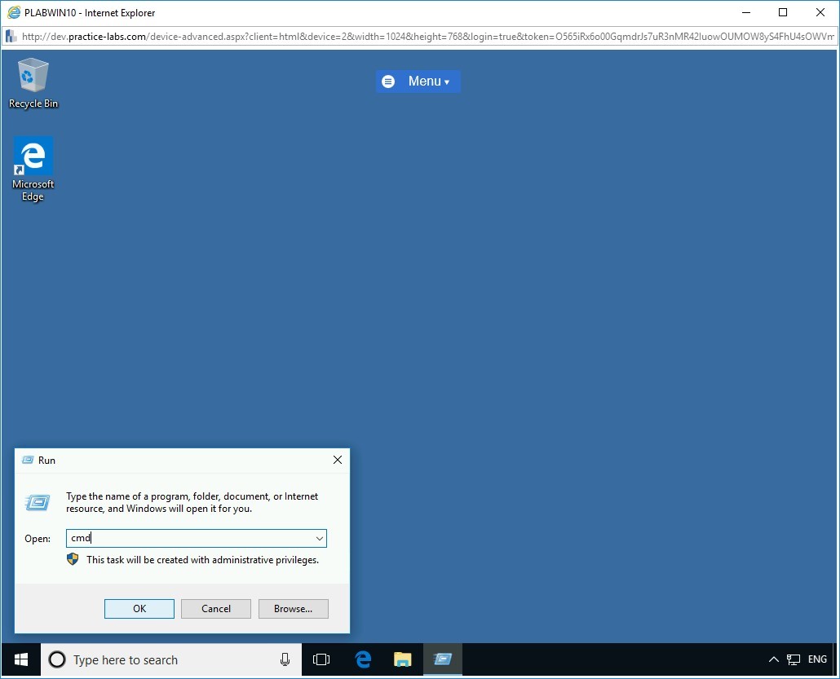
Task: Open the Menu dropdown at top
Action: [x=418, y=82]
